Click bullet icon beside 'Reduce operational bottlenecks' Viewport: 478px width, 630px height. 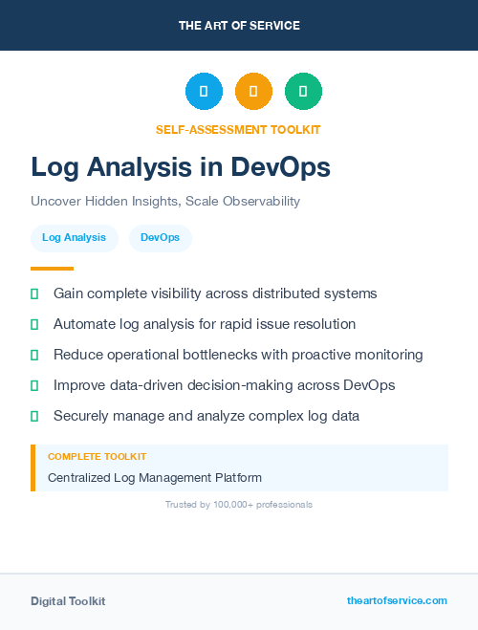pyautogui.click(x=34, y=356)
